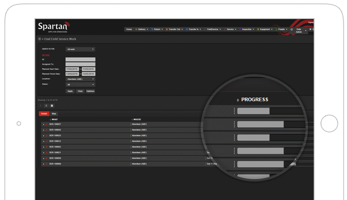The height and width of the screenshot is (200, 347).
Task: Expand the SER-100043 row
Action: tap(44, 130)
